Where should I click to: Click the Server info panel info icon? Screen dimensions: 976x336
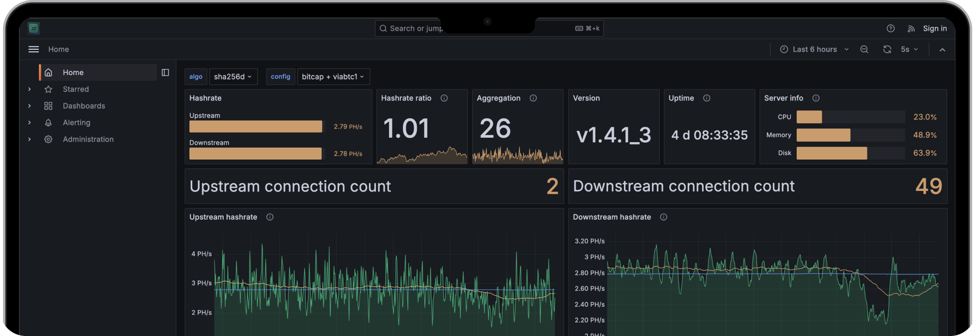(x=816, y=98)
